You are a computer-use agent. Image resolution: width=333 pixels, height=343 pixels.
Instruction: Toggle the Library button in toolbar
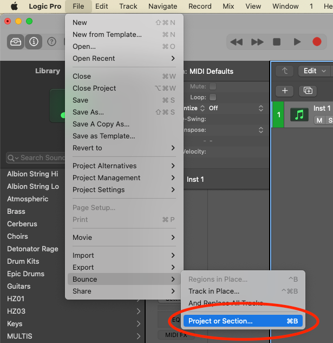(x=16, y=42)
